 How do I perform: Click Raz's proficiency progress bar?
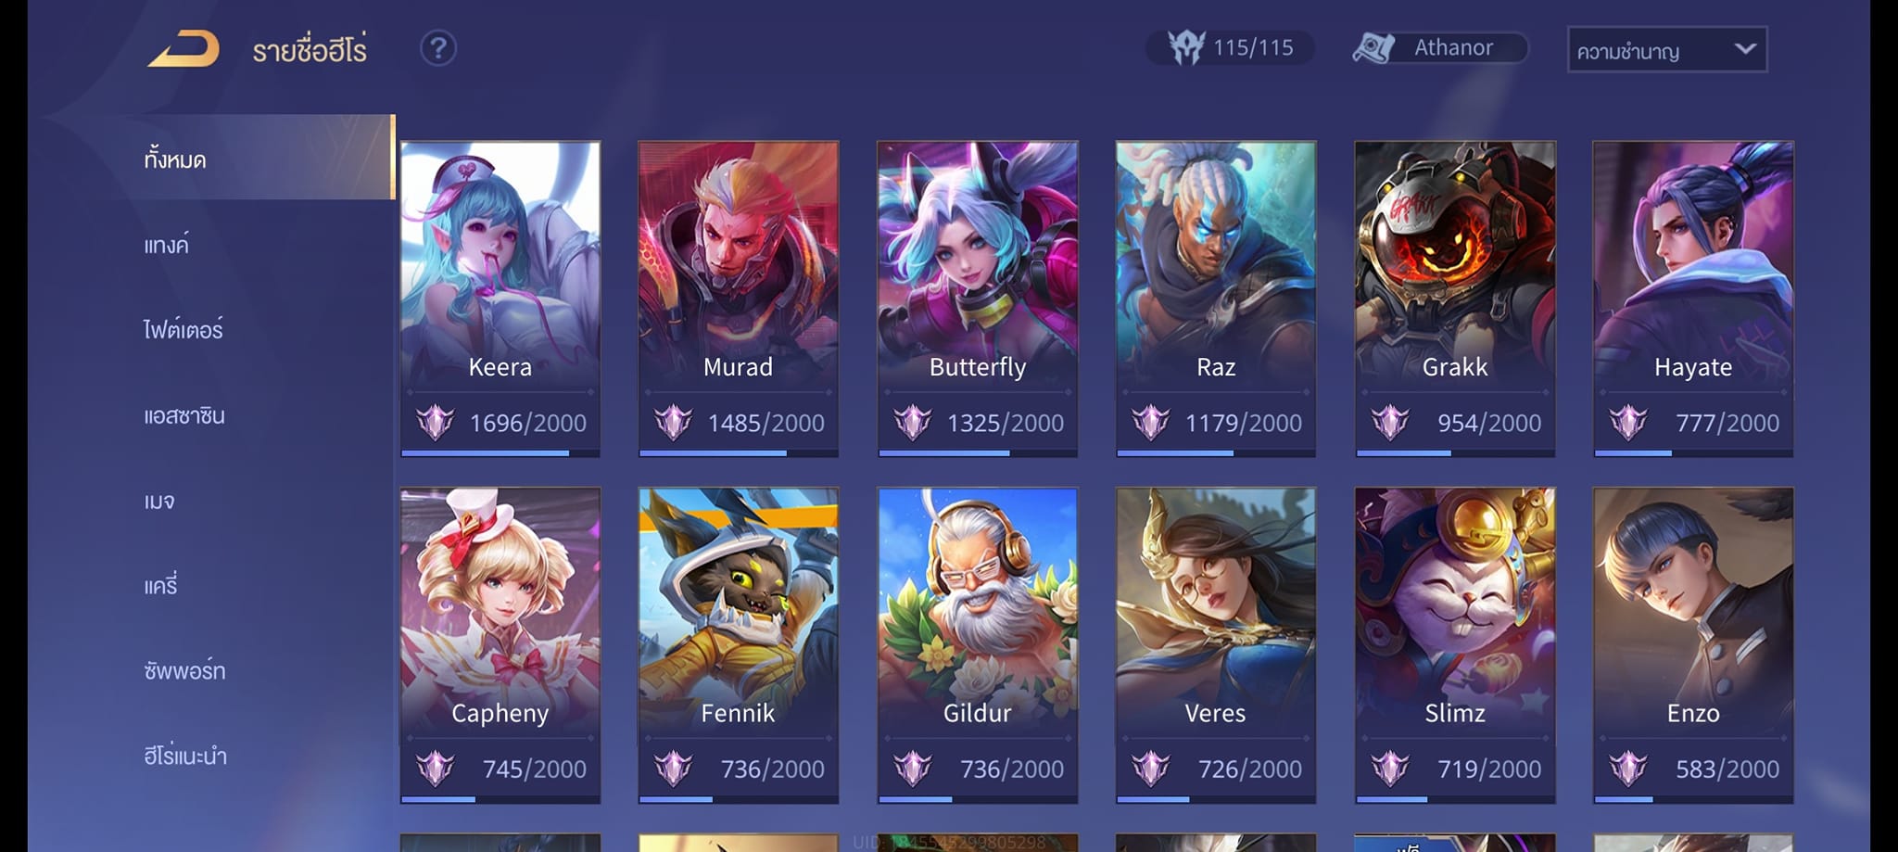(x=1216, y=453)
